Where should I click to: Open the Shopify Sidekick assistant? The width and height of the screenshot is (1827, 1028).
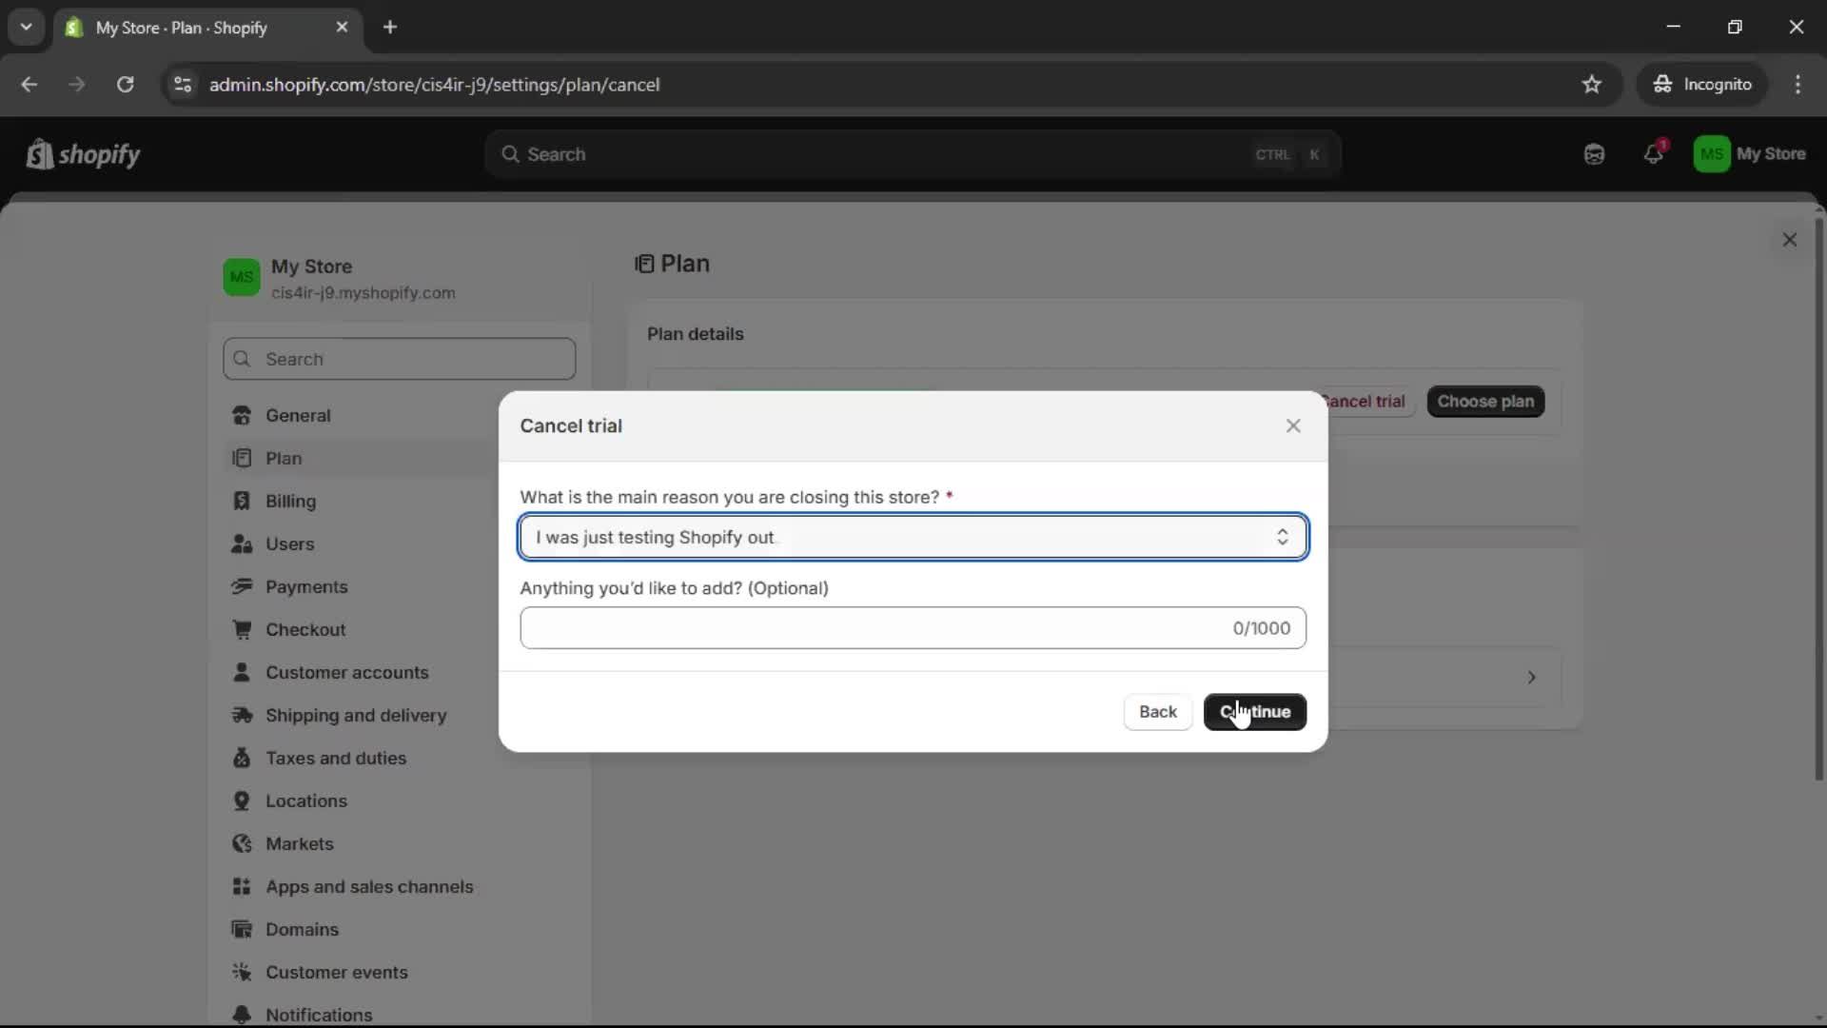coord(1595,153)
